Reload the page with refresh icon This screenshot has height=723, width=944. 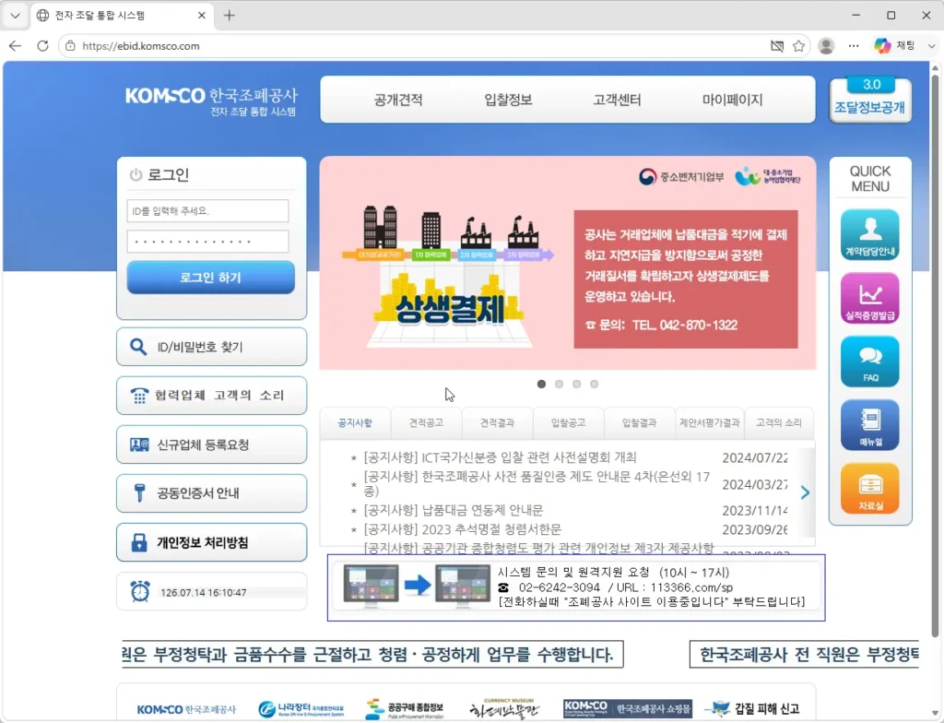[42, 46]
